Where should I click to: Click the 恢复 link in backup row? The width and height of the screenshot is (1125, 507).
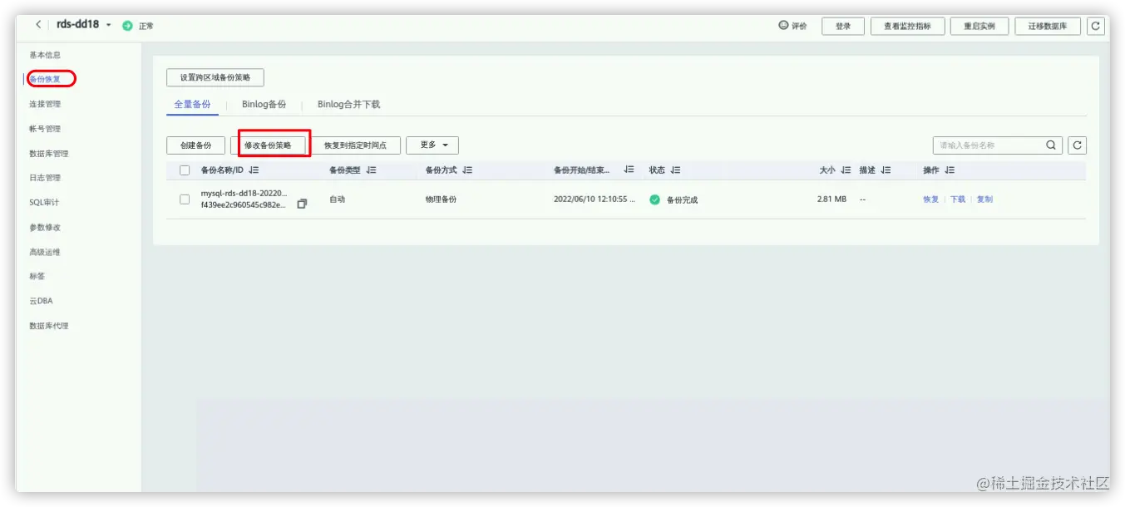pos(930,199)
